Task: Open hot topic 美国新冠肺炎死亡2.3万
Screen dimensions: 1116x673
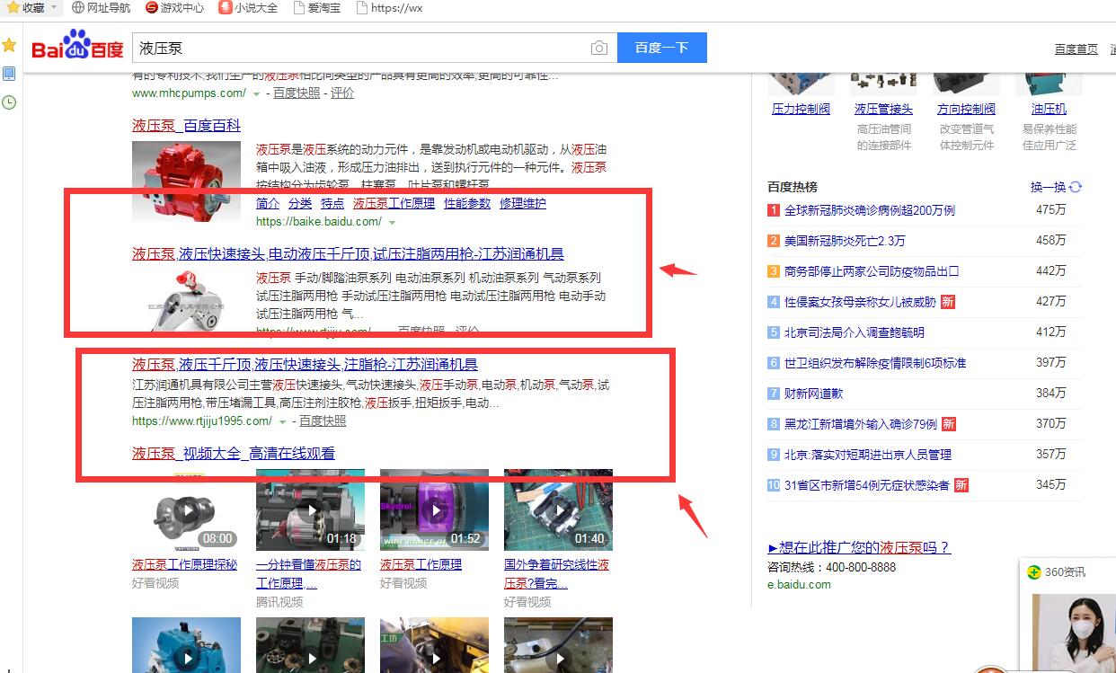Action: click(x=845, y=241)
